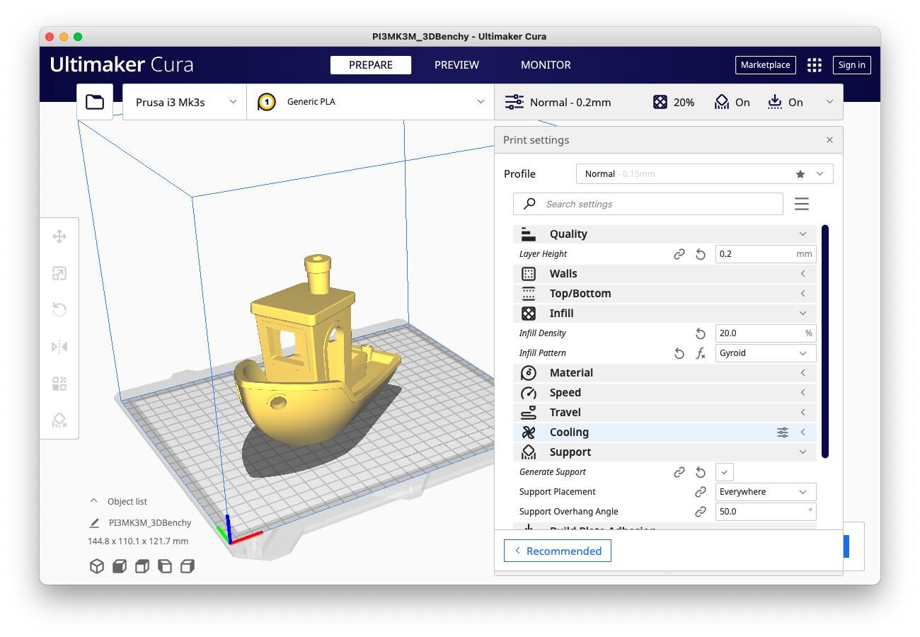This screenshot has width=920, height=637.
Task: Switch to right side view cube
Action: point(188,566)
